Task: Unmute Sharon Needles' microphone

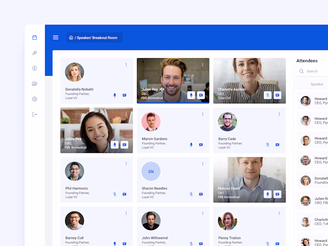Action: [191, 194]
